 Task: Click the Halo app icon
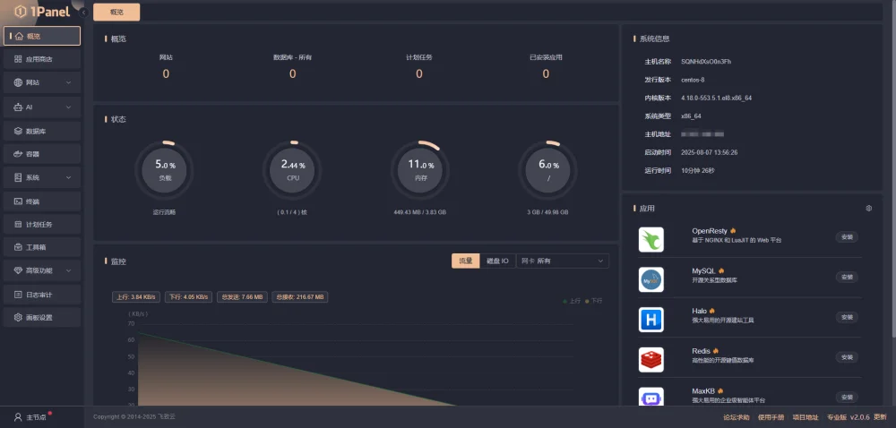coord(650,320)
